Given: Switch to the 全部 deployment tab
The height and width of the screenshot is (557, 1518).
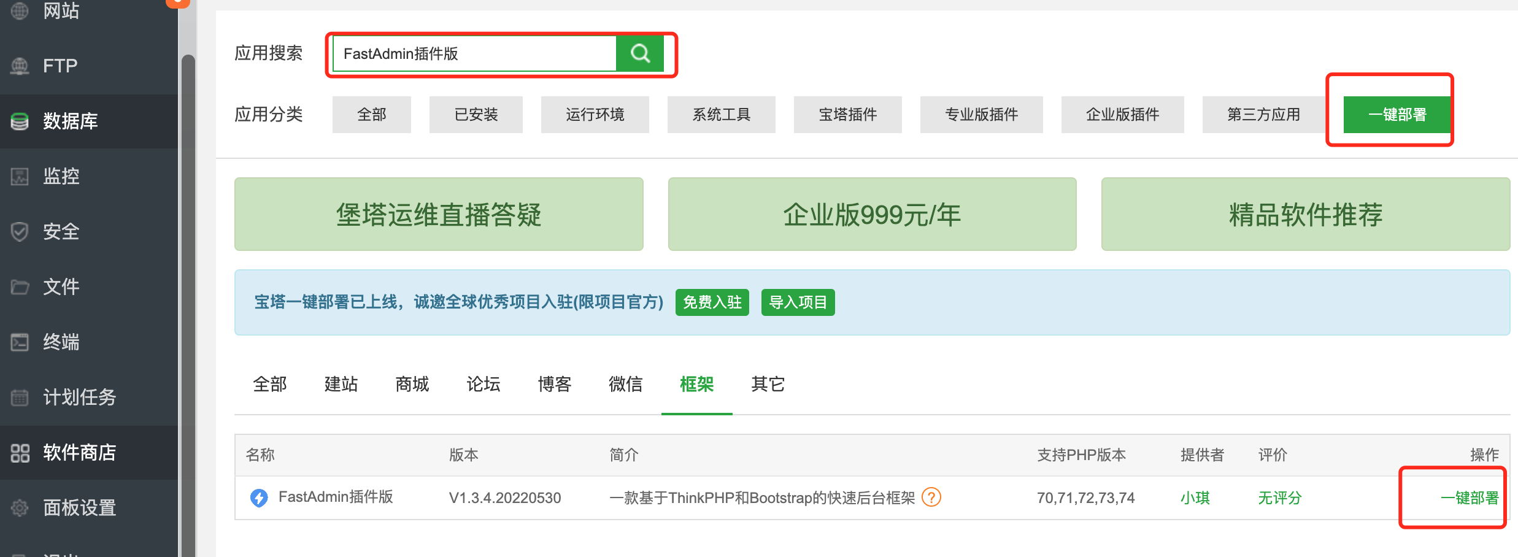Looking at the screenshot, I should coord(270,384).
